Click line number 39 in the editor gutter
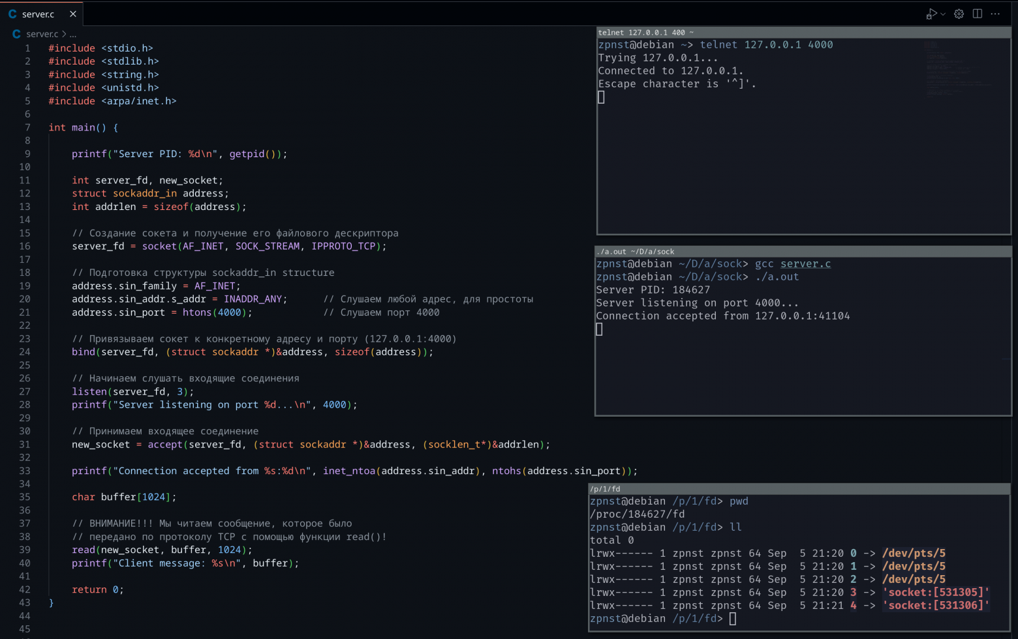 pyautogui.click(x=25, y=550)
